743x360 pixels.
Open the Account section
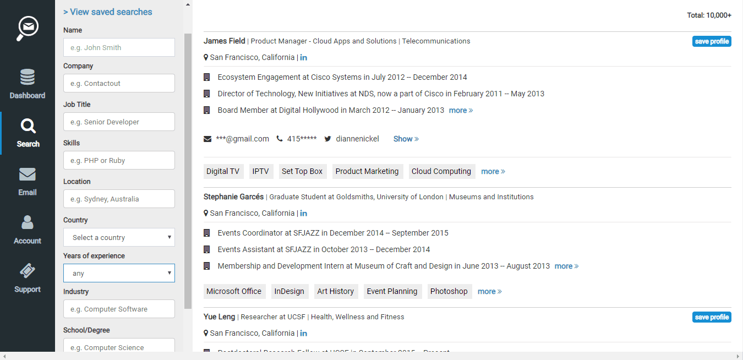[x=28, y=230]
